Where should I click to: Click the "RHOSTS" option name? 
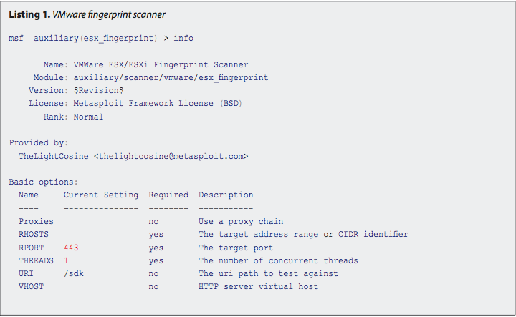point(34,234)
